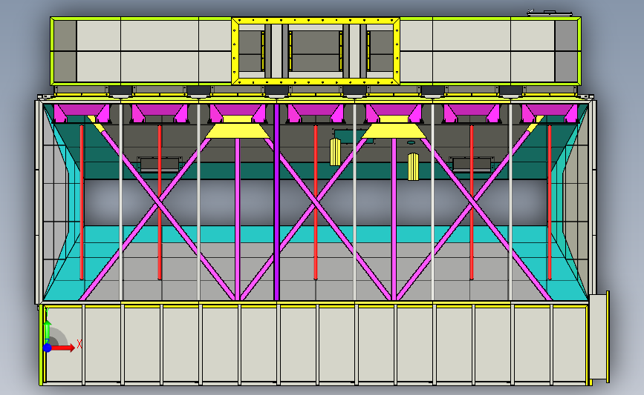Select the rightmost red vertical rod
This screenshot has width=644, height=395.
pos(550,202)
